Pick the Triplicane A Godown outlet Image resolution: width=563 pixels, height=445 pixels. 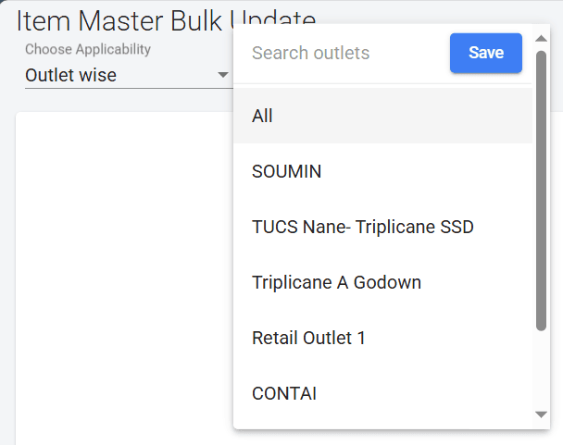pyautogui.click(x=336, y=282)
